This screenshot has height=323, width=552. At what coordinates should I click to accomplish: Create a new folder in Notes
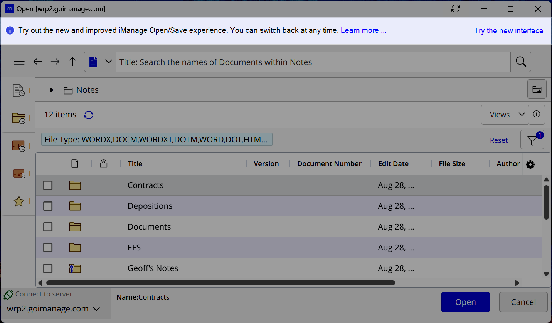click(x=537, y=89)
